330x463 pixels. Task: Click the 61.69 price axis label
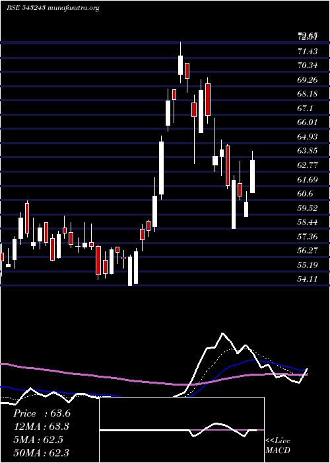pyautogui.click(x=308, y=179)
